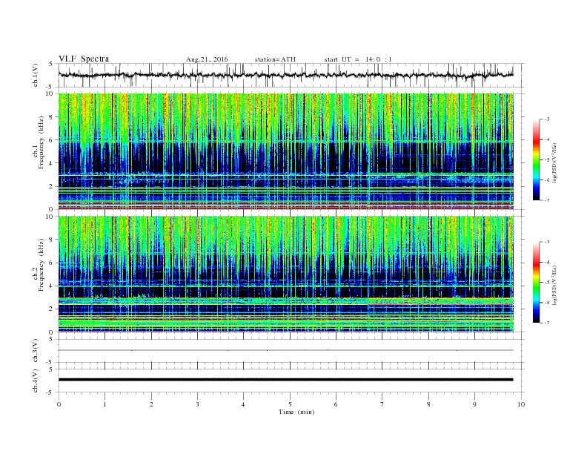Image resolution: width=587 pixels, height=454 pixels.
Task: Click the log(PSD) label beside ch.2 colorbar
Action: pyautogui.click(x=556, y=286)
